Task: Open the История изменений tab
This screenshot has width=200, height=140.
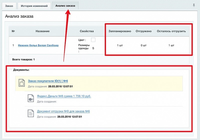Action: pyautogui.click(x=34, y=6)
